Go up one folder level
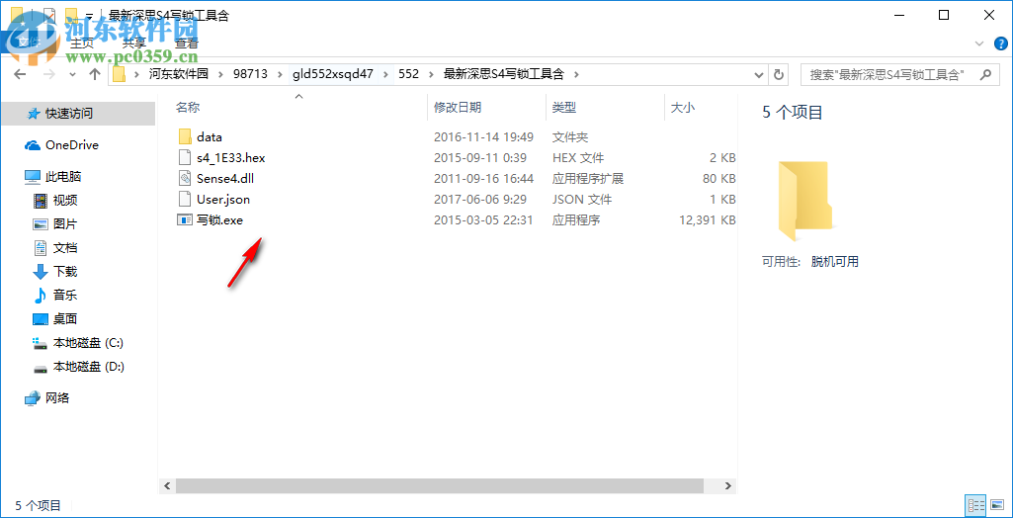Viewport: 1013px width, 518px height. pos(95,74)
